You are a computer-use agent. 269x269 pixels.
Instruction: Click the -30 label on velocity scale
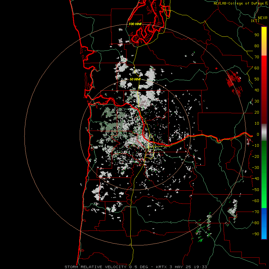coord(256,168)
